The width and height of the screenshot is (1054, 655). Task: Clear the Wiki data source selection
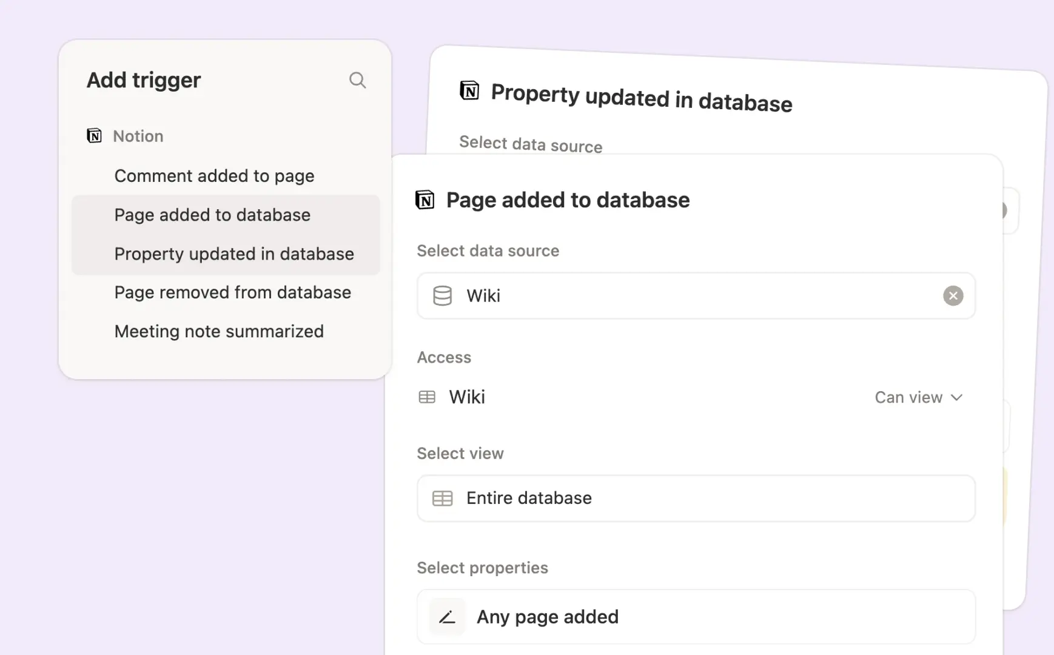[x=953, y=295]
